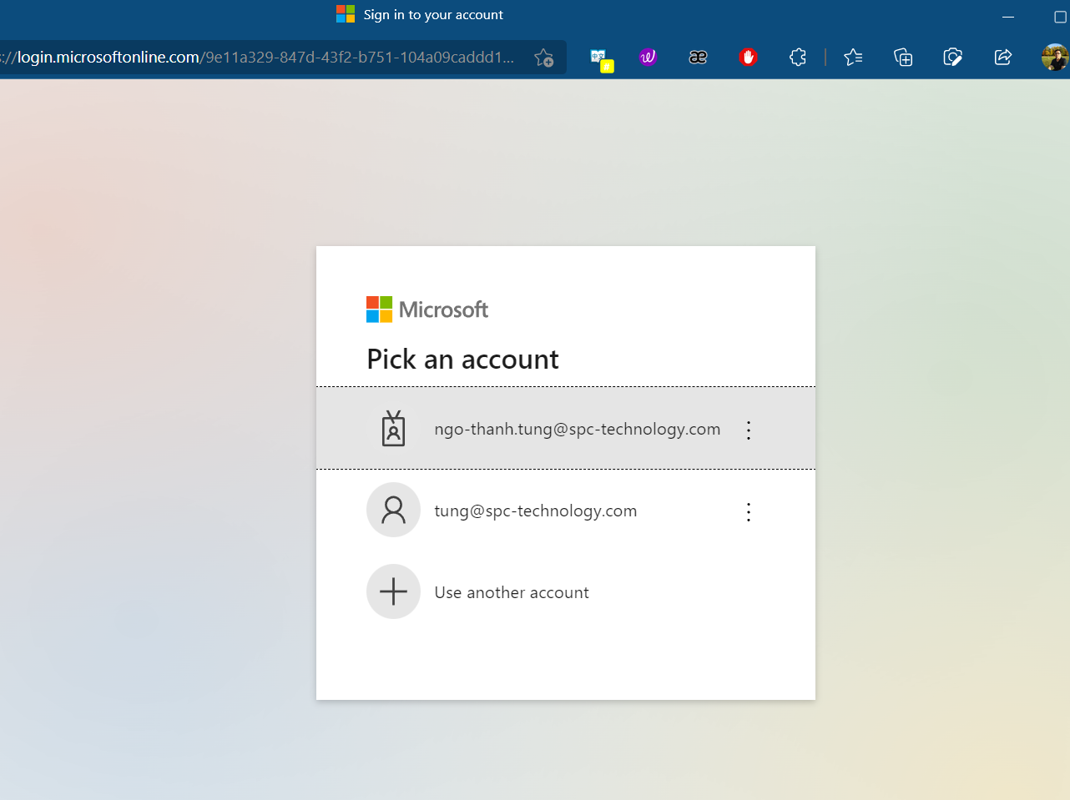Image resolution: width=1070 pixels, height=800 pixels.
Task: Click the plus icon for another account
Action: (x=393, y=591)
